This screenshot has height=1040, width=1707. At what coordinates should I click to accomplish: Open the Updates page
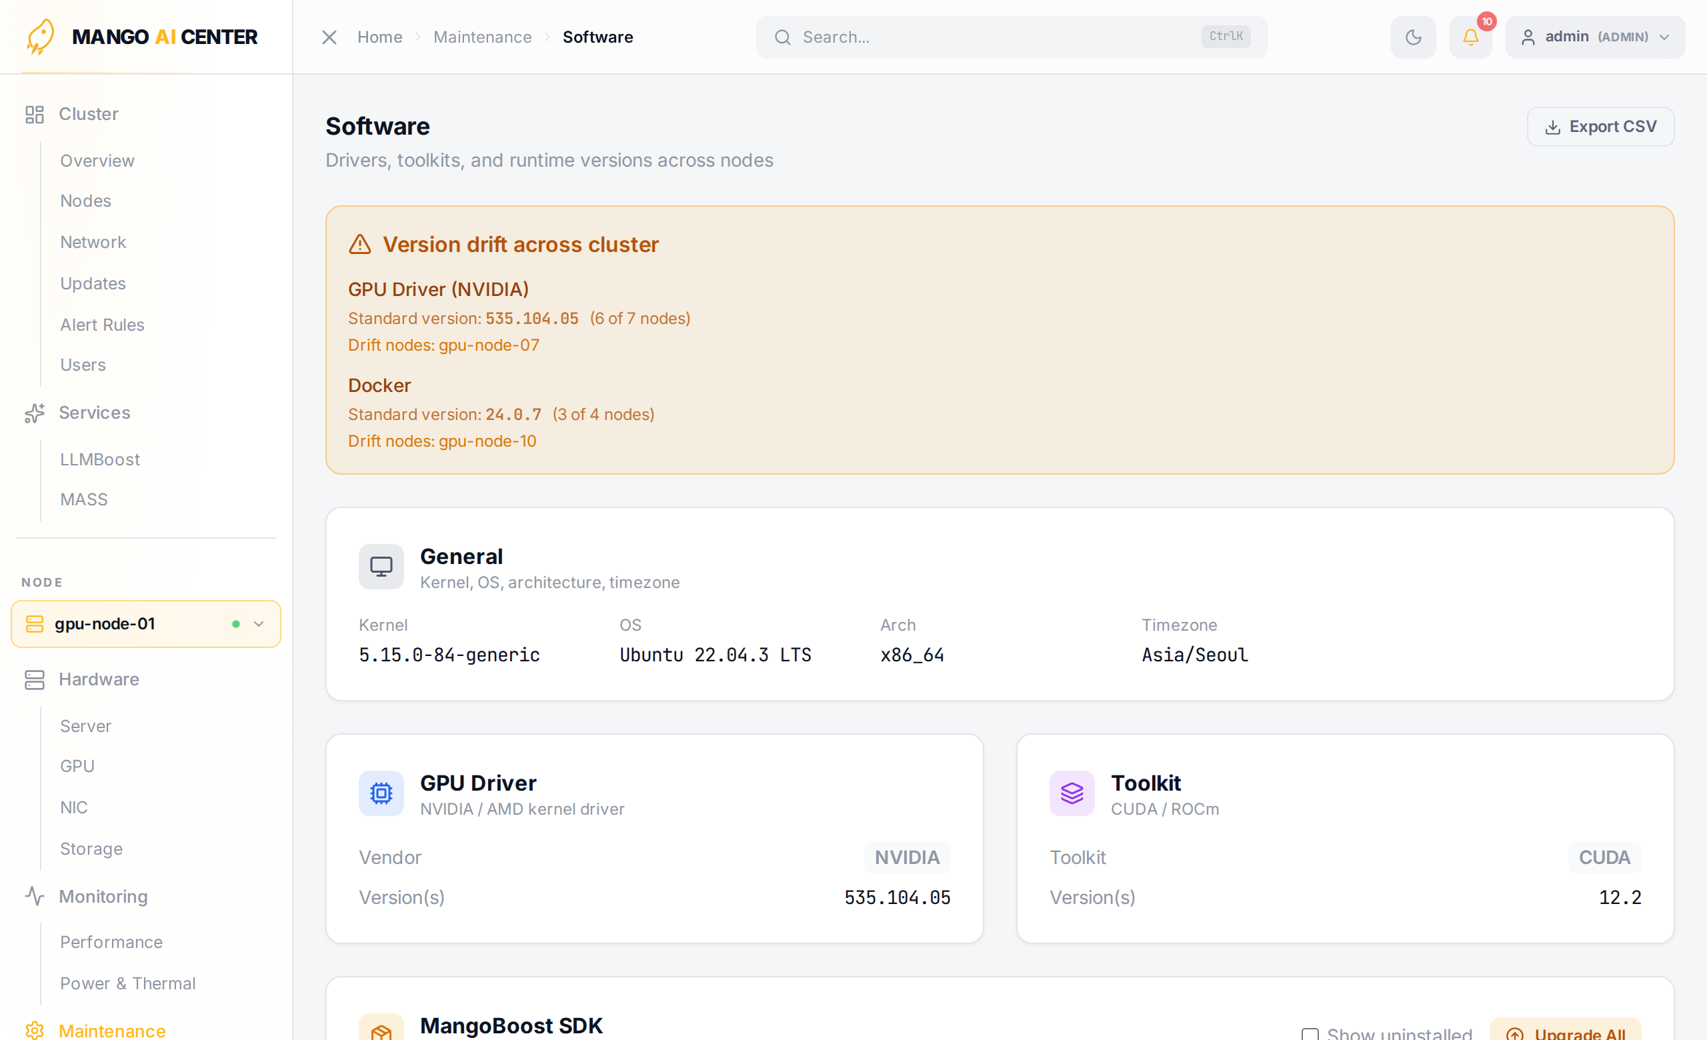93,284
